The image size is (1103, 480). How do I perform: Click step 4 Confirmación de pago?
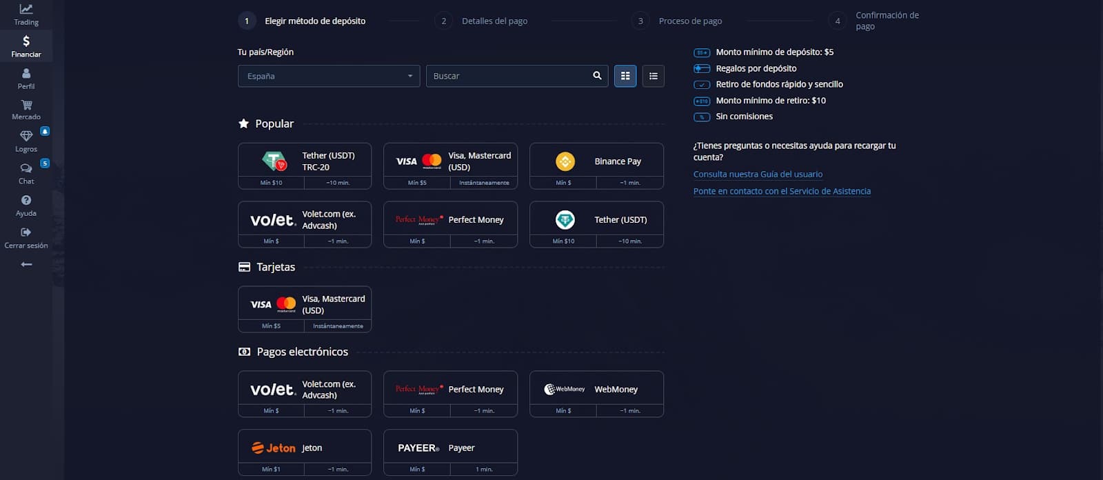pyautogui.click(x=873, y=21)
